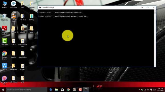Open the Windows Start menu
Viewport: 165px width, 92px height.
[3, 90]
